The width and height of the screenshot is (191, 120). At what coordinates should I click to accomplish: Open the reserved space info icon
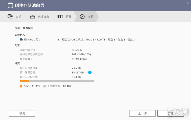click(90, 72)
